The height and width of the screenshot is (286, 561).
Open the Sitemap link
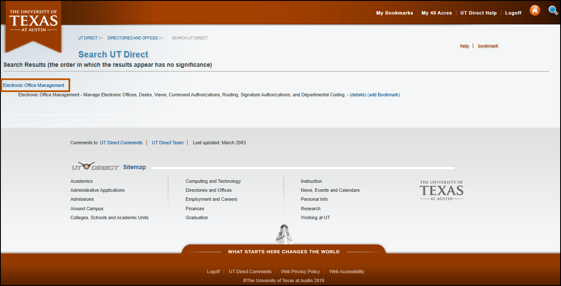coord(134,167)
